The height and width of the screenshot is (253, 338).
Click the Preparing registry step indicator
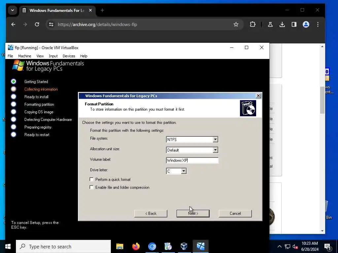[x=14, y=127]
